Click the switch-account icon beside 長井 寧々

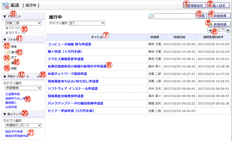coord(7,33)
